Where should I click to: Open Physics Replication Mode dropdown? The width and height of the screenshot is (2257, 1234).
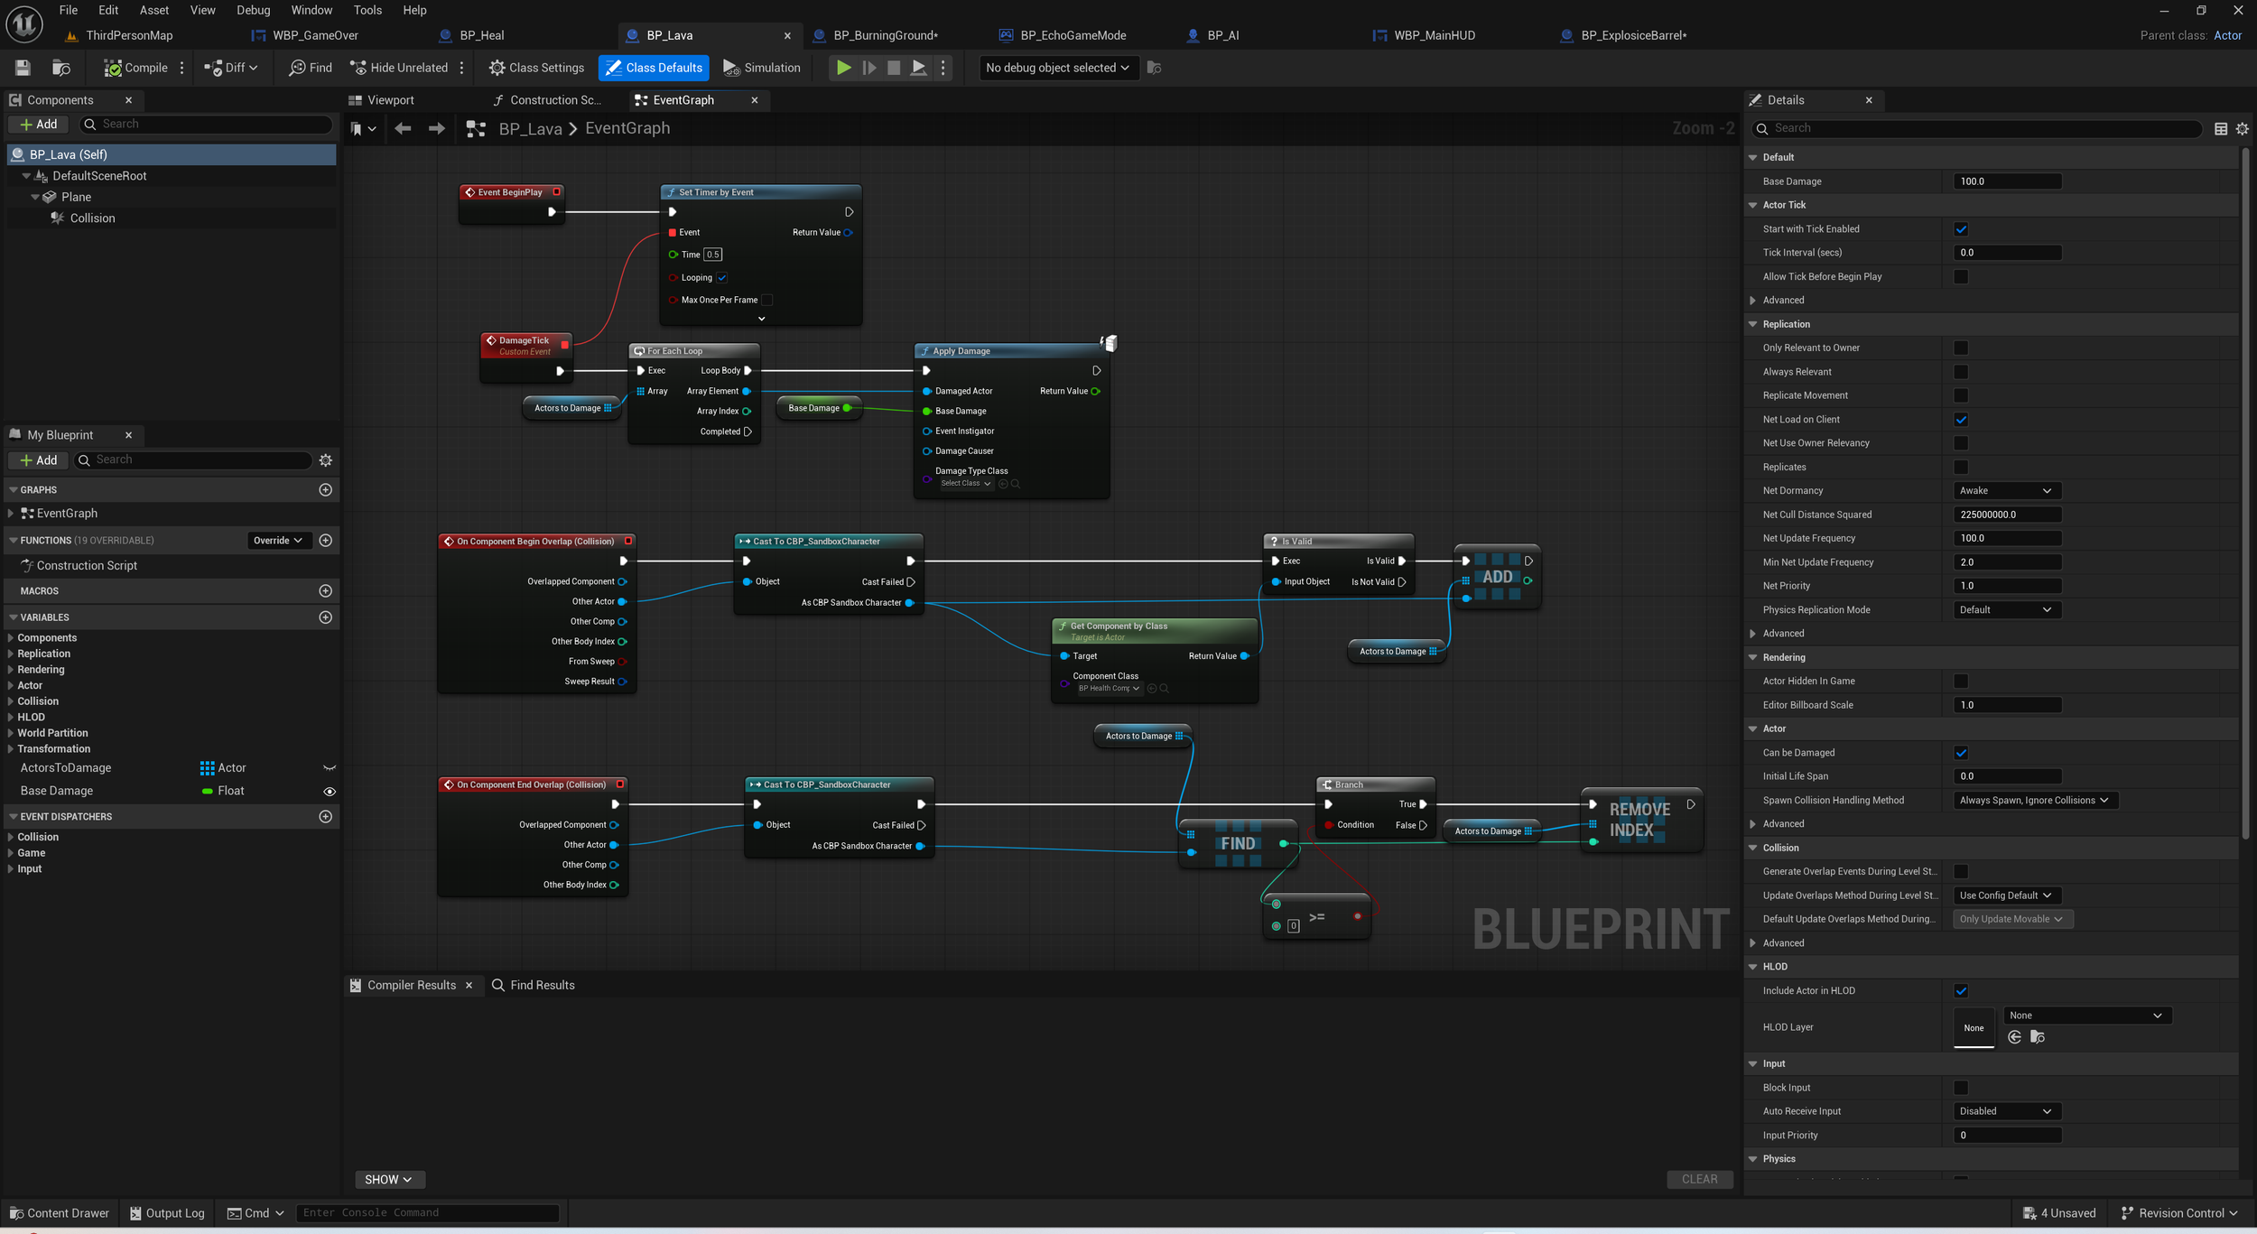click(2007, 610)
